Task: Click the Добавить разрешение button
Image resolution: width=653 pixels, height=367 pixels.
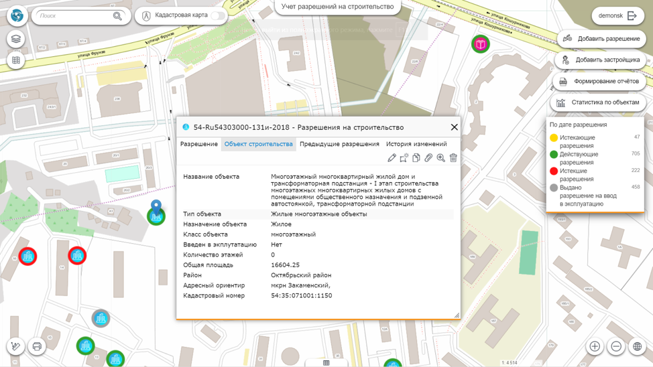Action: 601,39
